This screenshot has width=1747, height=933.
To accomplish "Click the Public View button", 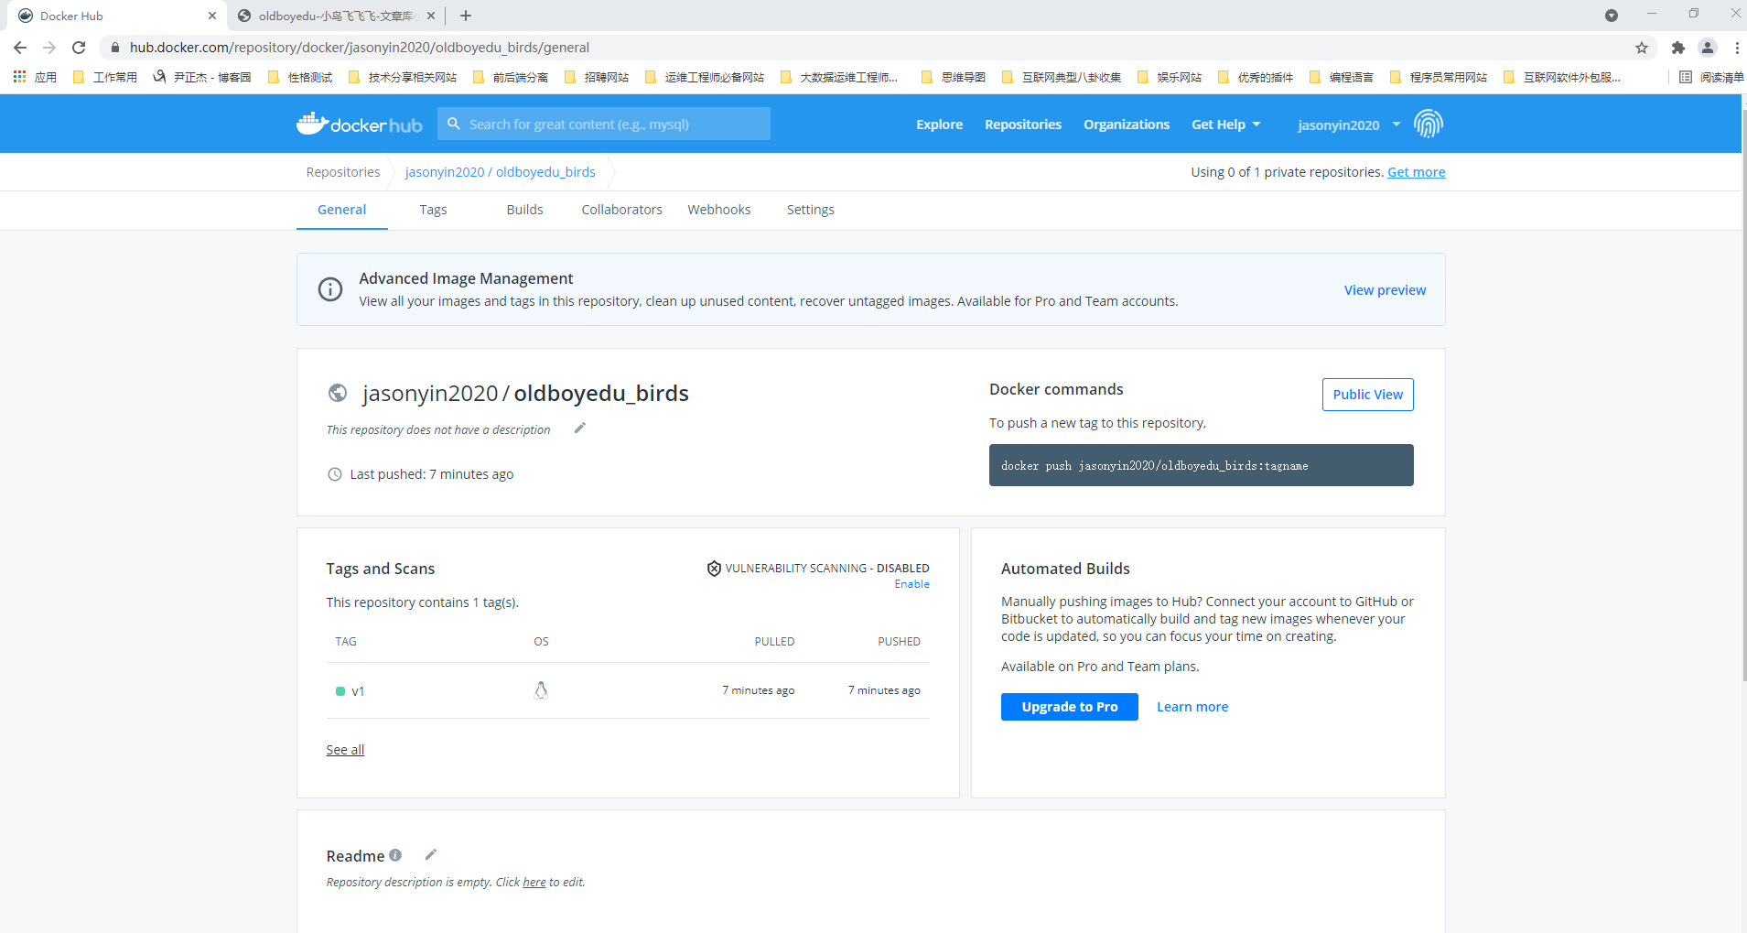I will pos(1367,395).
